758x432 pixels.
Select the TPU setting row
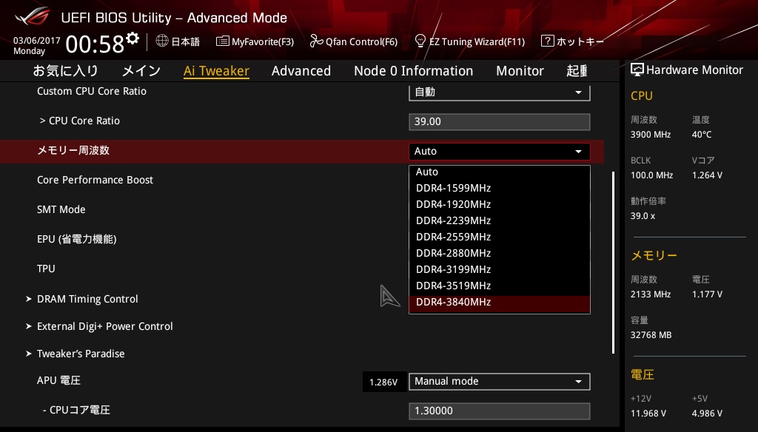[x=46, y=269]
